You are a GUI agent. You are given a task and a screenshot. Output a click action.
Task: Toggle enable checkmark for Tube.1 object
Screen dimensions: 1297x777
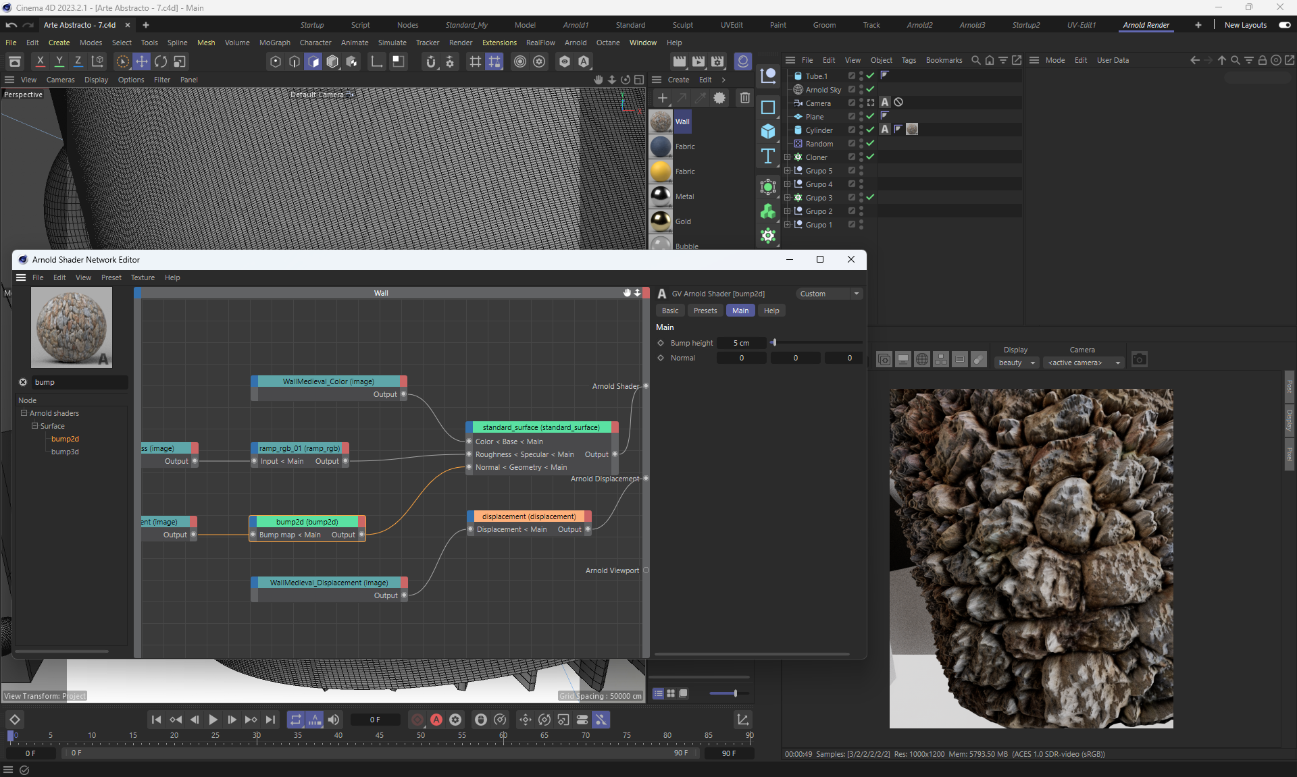tap(870, 76)
